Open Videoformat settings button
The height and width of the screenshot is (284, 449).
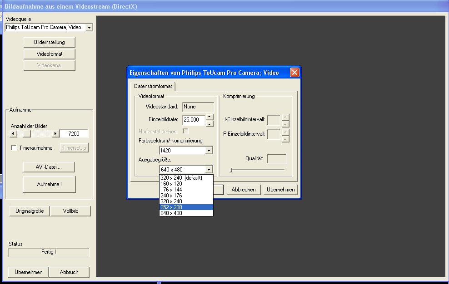(x=49, y=54)
